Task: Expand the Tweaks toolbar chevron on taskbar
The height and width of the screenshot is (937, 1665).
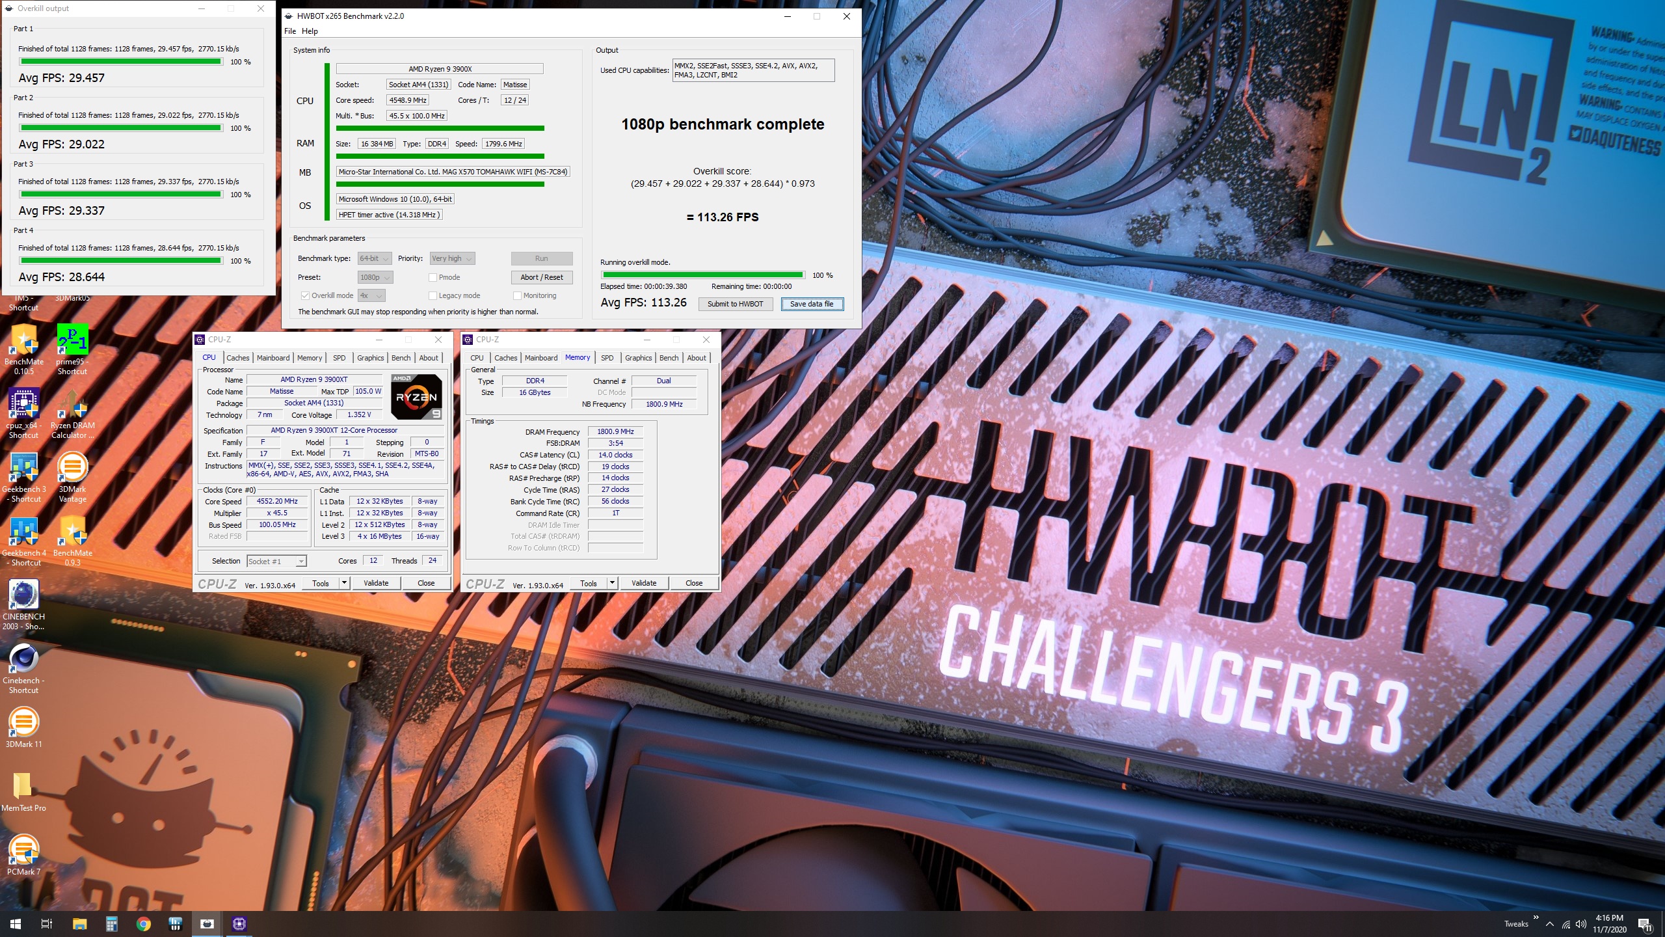Action: point(1536,917)
